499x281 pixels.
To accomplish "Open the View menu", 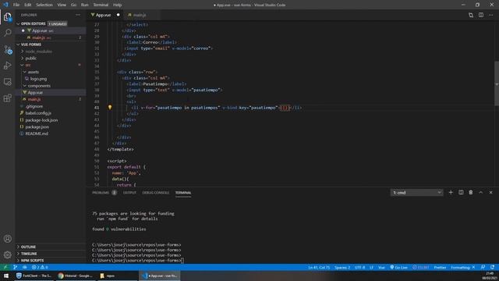I will tap(62, 5).
